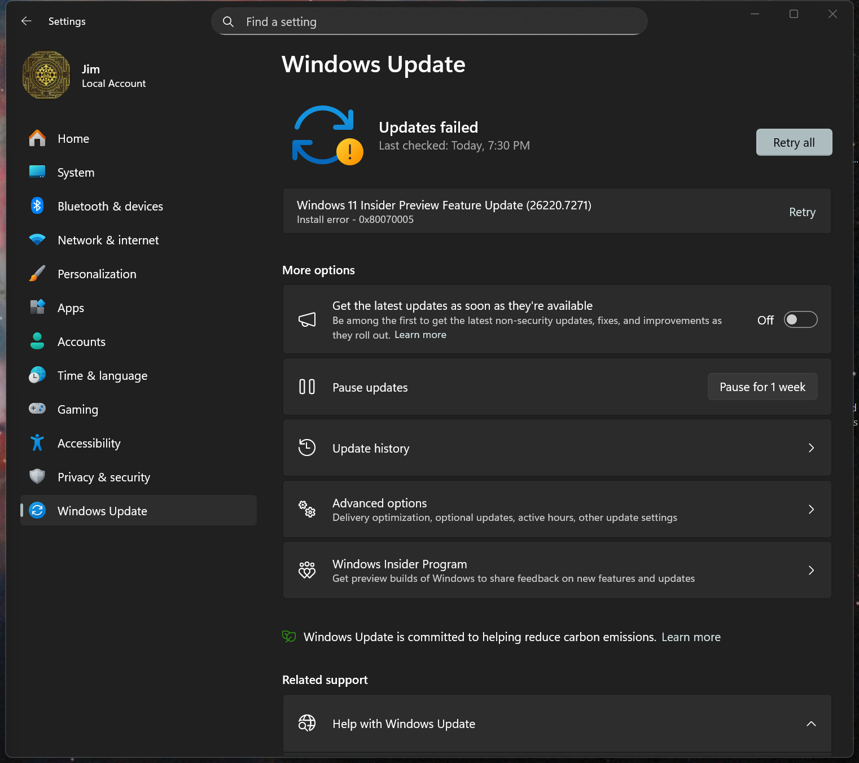
Task: Open Learn more link about carbon emissions
Action: [x=691, y=637]
